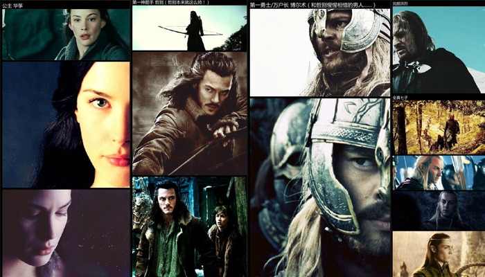This screenshot has width=485, height=277.
Task: Open the bottom-right pointed-ear elf profile image
Action: (x=438, y=254)
